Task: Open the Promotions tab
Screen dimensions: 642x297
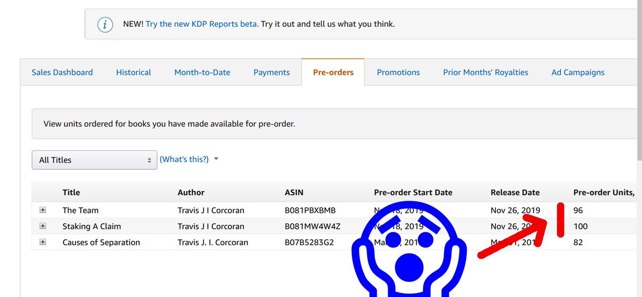Action: (x=399, y=72)
